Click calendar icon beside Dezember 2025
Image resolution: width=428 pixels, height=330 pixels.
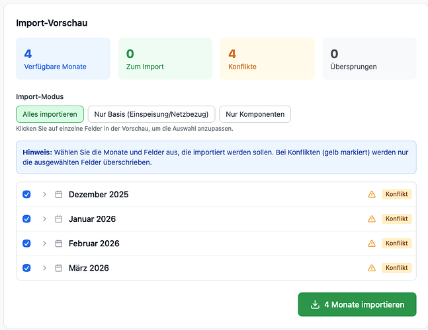pos(59,195)
